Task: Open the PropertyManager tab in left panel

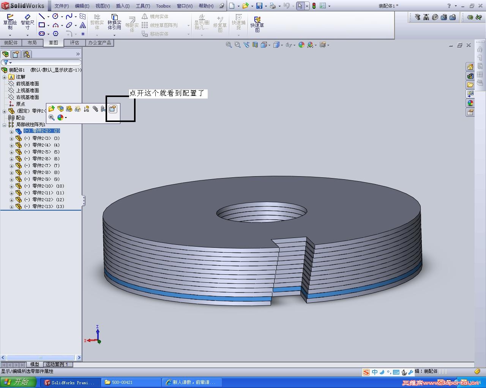Action: pyautogui.click(x=16, y=54)
